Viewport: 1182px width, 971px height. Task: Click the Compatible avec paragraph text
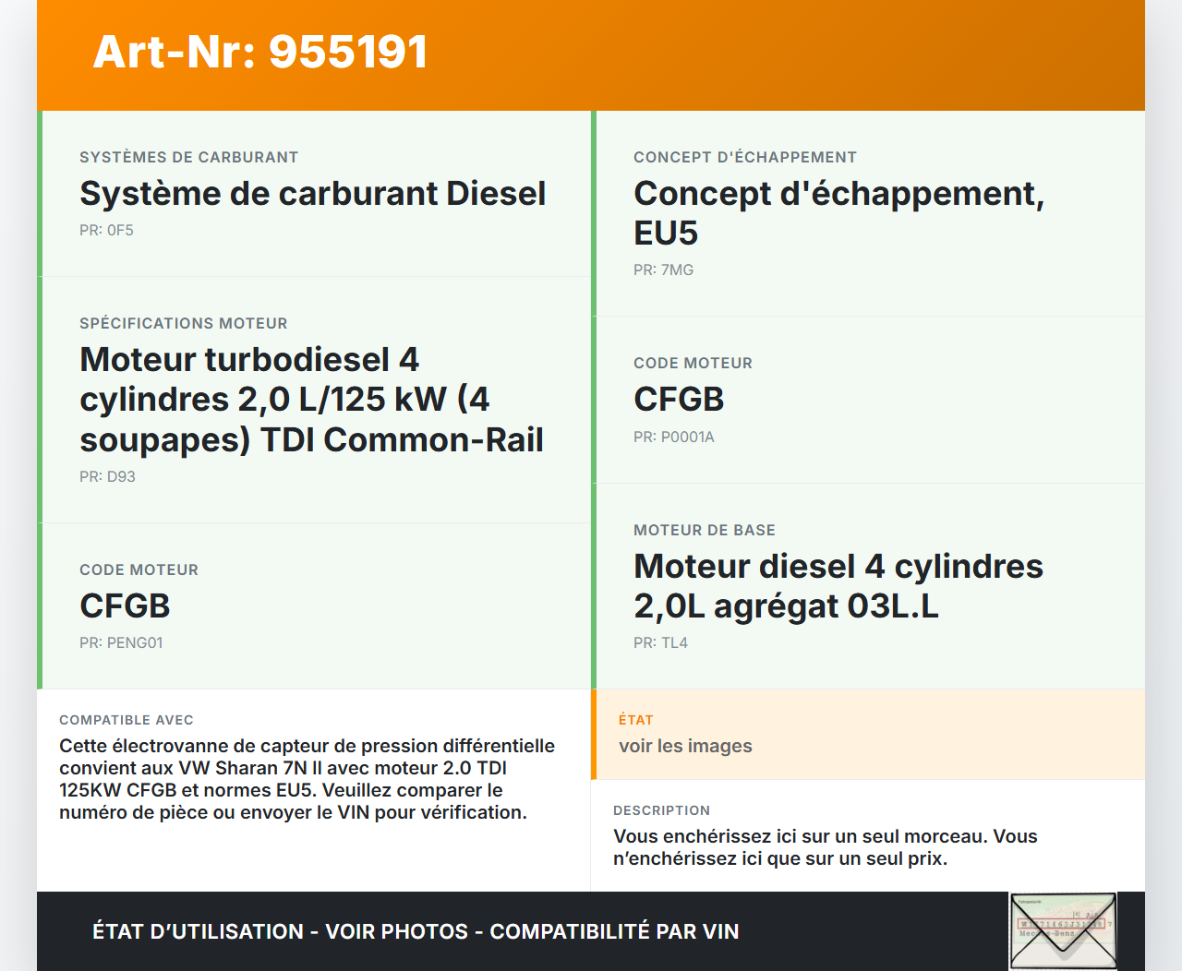point(307,779)
